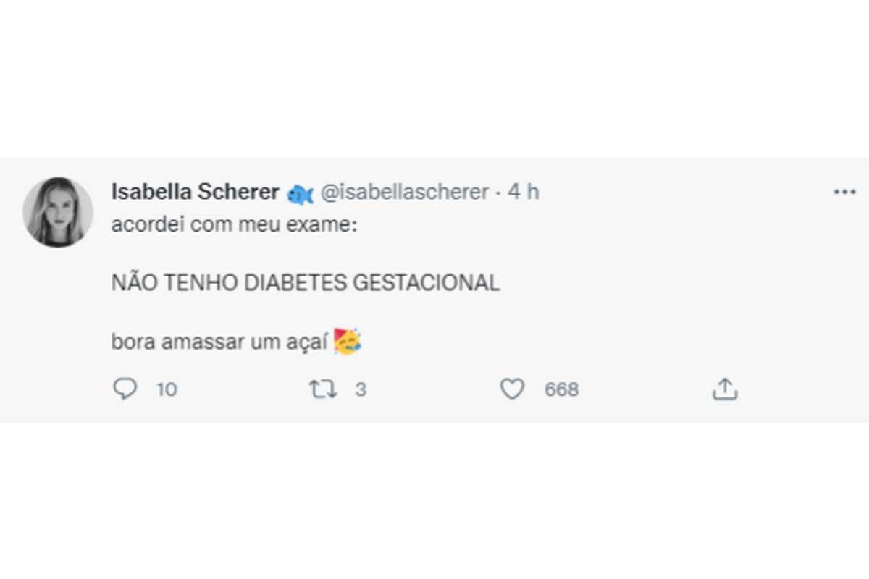Click the reply speech bubble icon
The height and width of the screenshot is (579, 869).
(125, 389)
